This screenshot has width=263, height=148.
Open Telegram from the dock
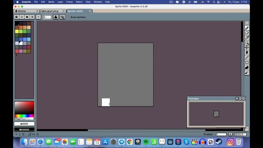click(122, 142)
